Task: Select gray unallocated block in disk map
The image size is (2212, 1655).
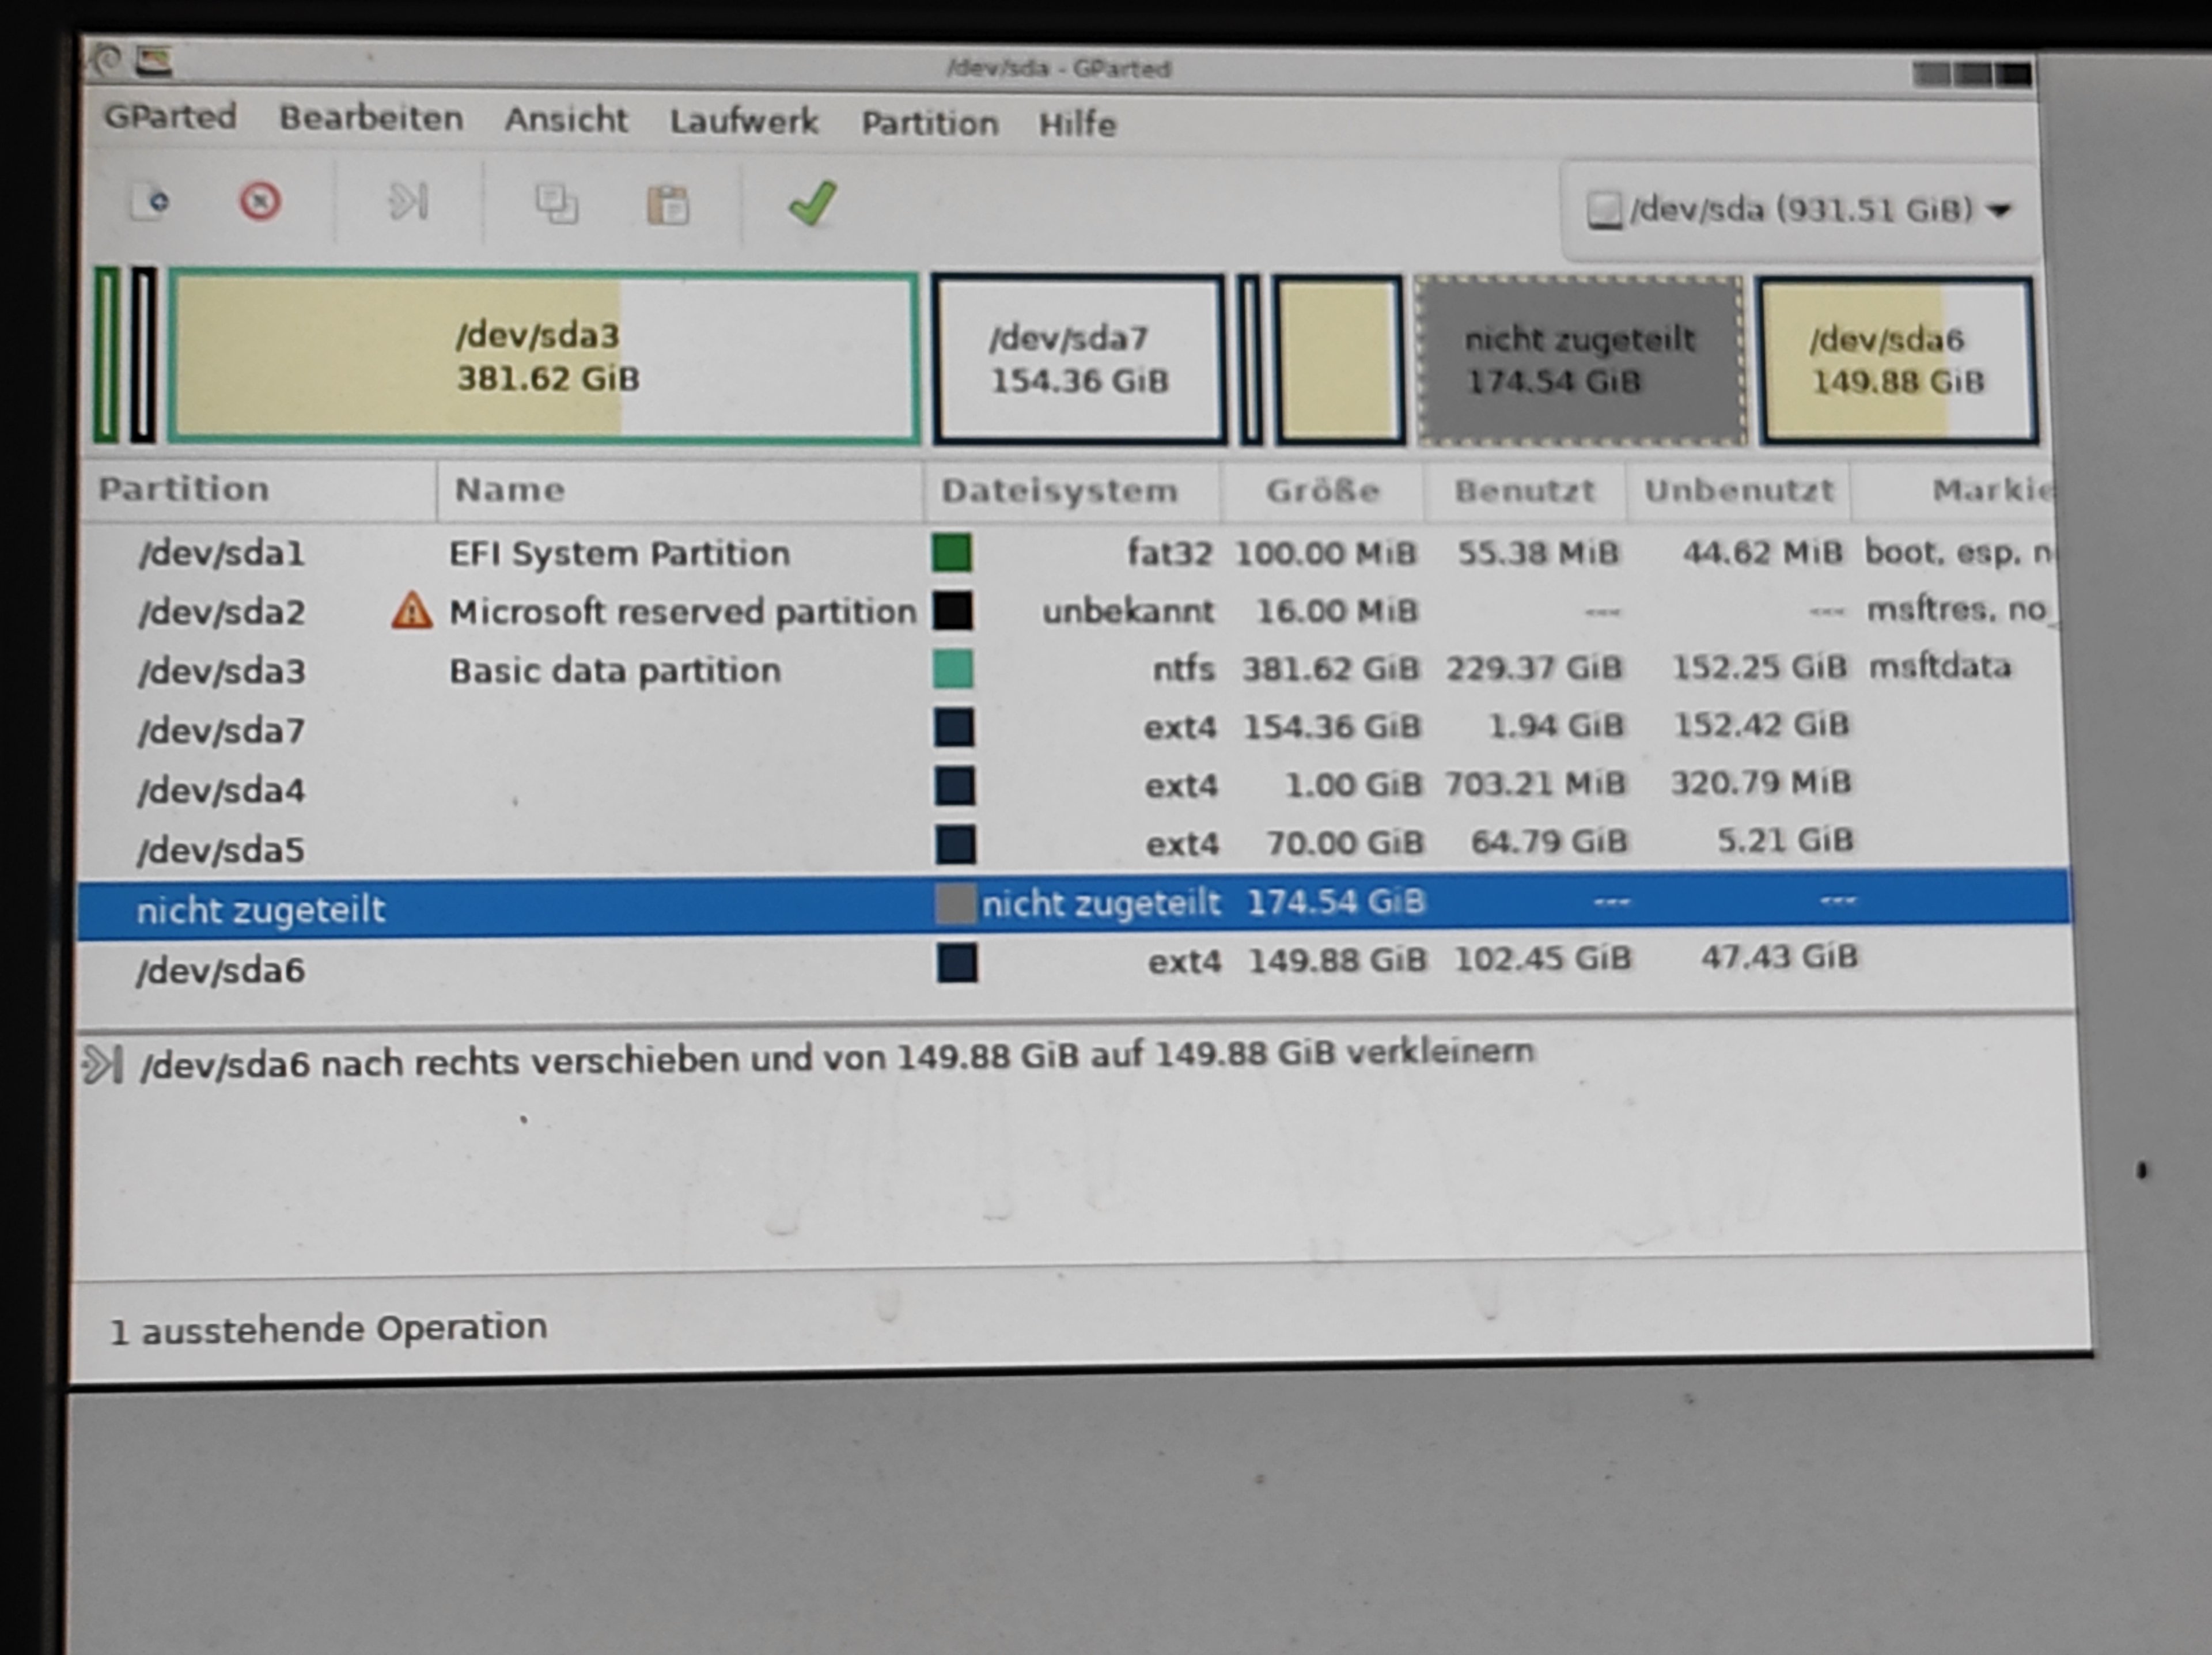Action: (1580, 360)
